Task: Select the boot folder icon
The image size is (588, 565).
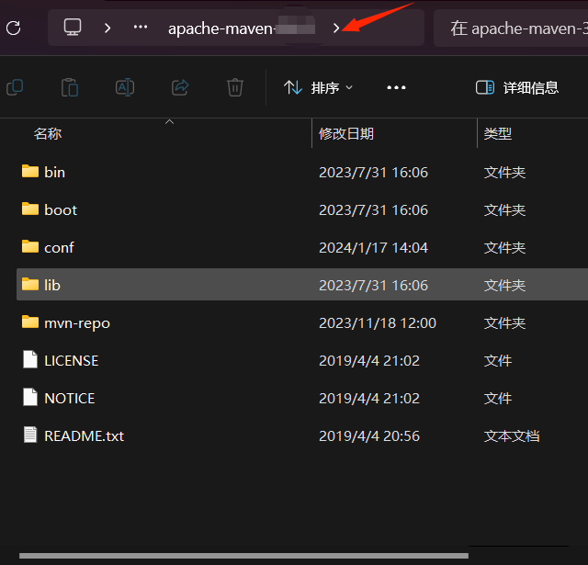Action: 30,209
